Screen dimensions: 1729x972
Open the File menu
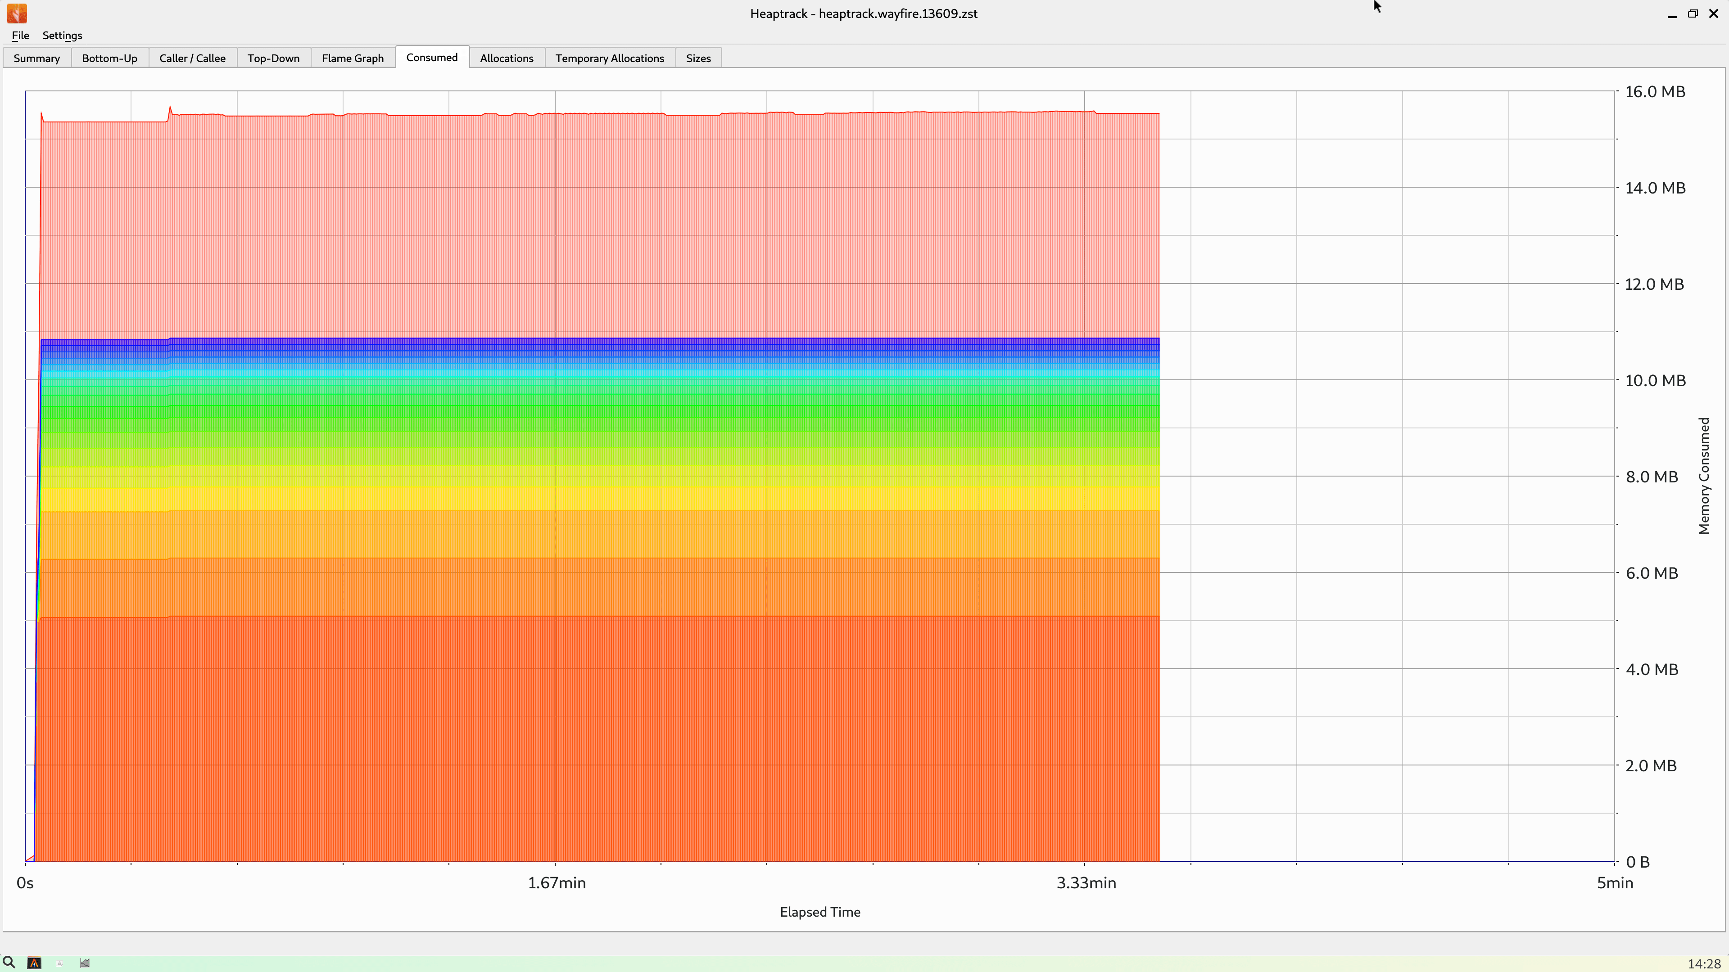(x=20, y=36)
